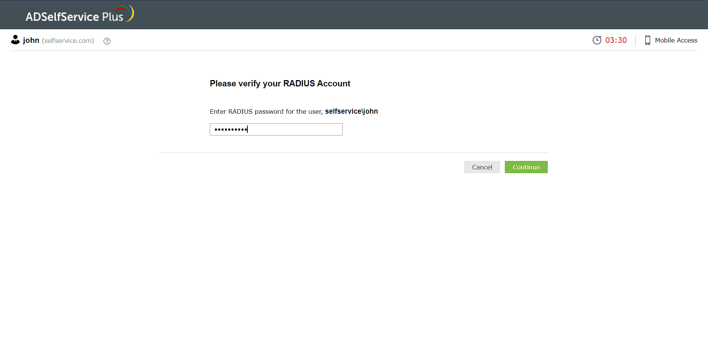Screen dimensions: 708x344
Task: Click the (selfservice.com) domain text
Action: [68, 41]
